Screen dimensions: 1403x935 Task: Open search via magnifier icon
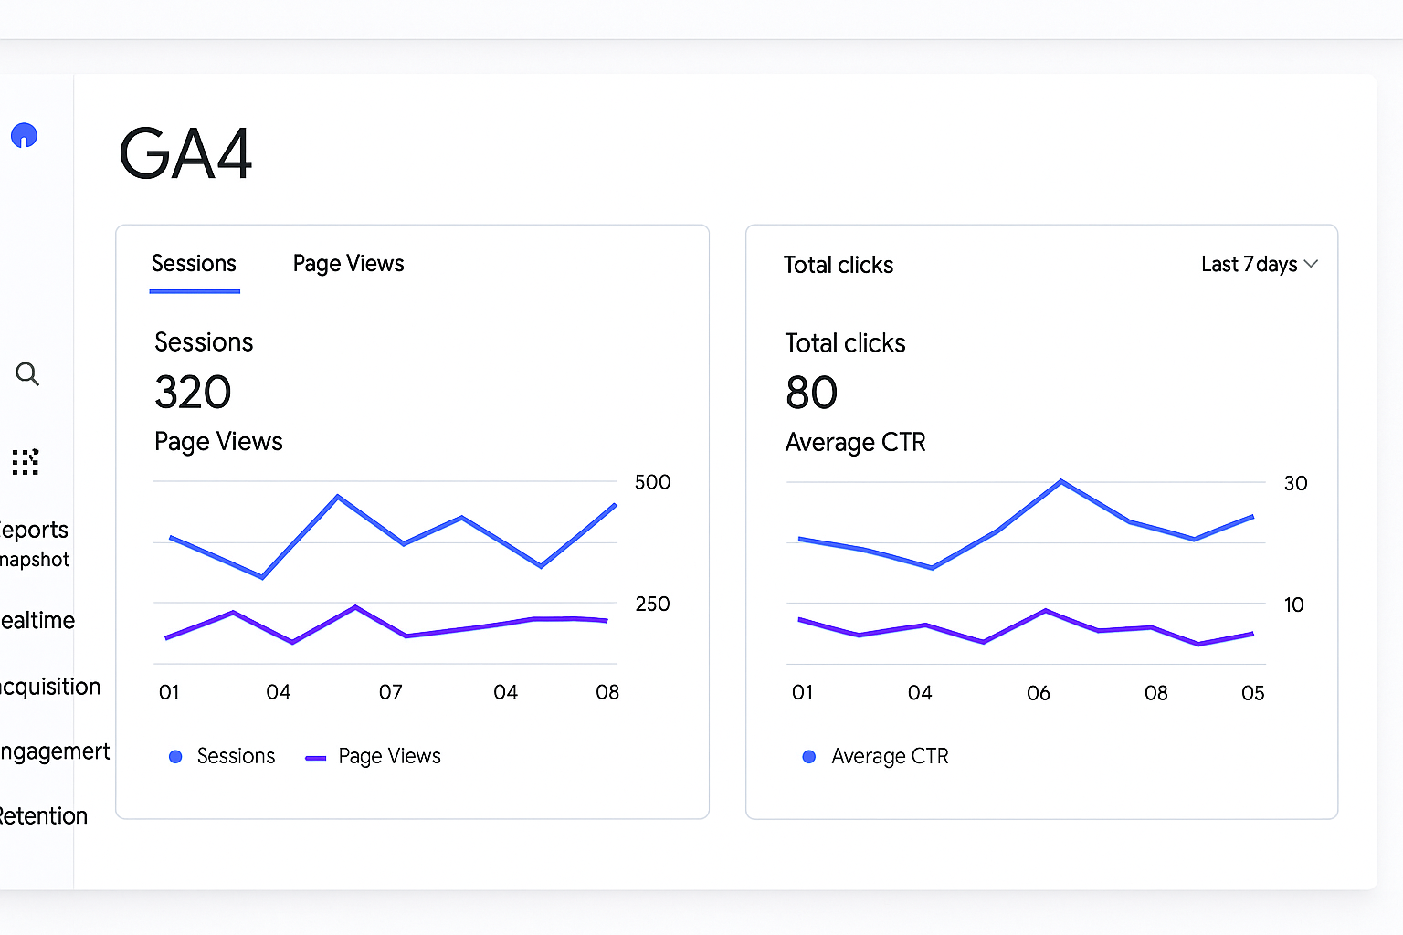[27, 373]
